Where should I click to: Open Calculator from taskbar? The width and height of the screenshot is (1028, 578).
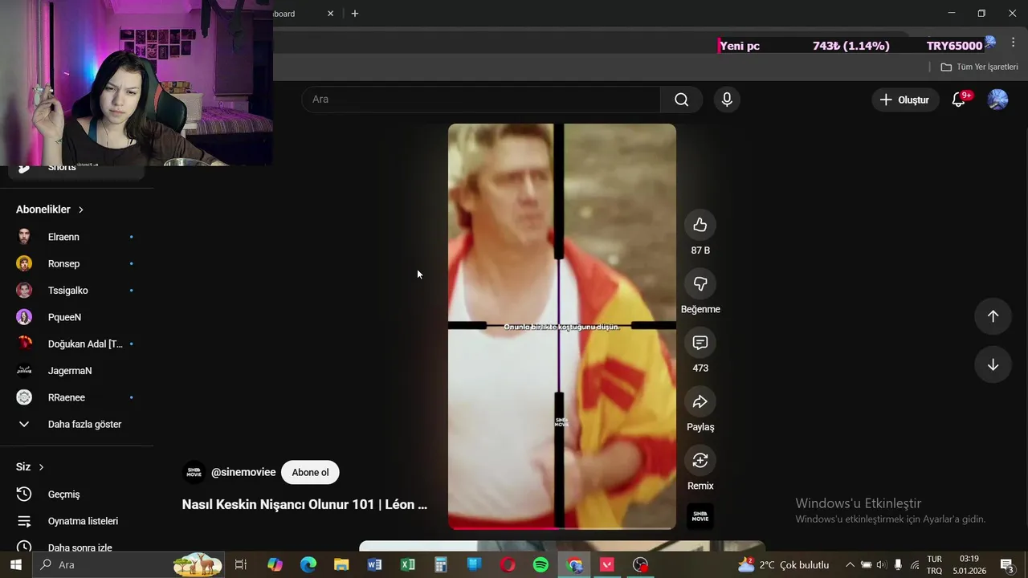[x=441, y=565]
